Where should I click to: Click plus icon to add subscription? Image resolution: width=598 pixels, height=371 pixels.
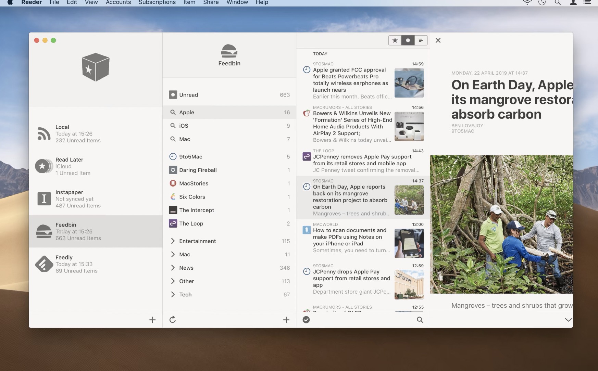click(x=286, y=320)
